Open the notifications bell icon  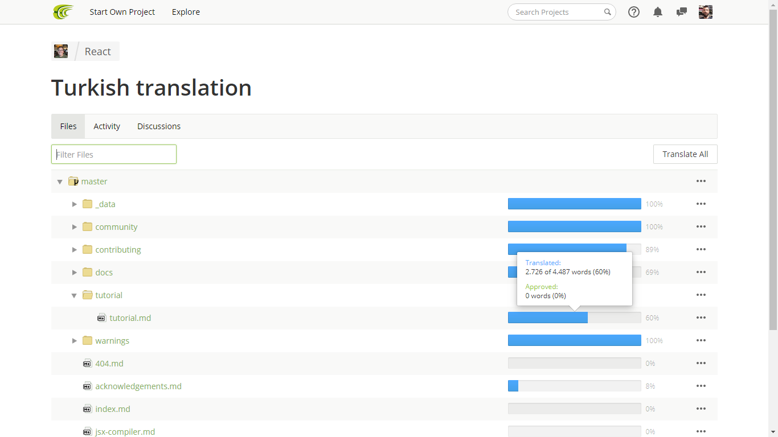point(658,12)
